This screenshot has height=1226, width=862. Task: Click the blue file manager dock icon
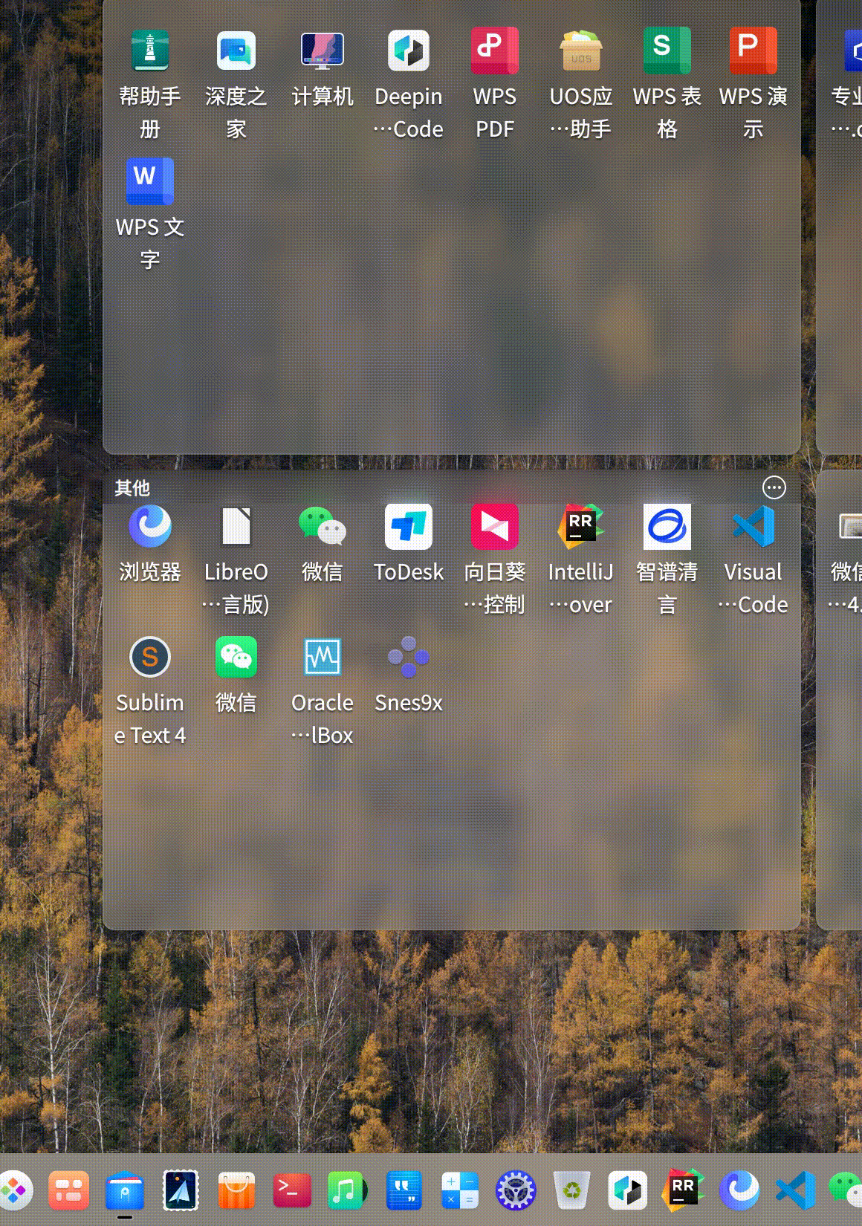(x=125, y=1190)
